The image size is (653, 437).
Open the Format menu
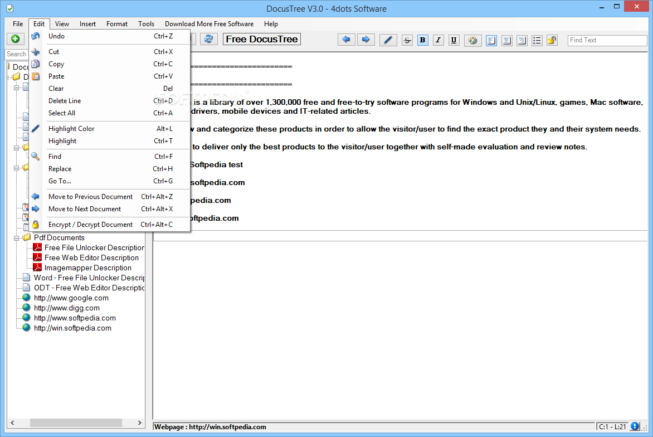[116, 24]
